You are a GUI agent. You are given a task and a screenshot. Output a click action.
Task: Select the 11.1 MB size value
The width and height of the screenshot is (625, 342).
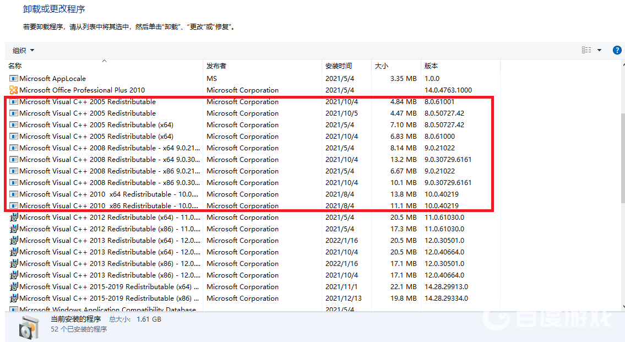(404, 205)
